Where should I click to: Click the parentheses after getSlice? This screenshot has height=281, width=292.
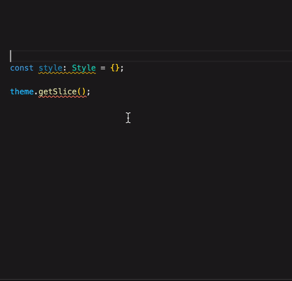(x=81, y=92)
